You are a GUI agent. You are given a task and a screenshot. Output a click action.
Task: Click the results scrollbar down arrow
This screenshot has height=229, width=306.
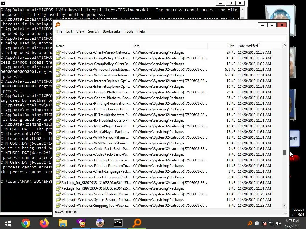tap(284, 205)
